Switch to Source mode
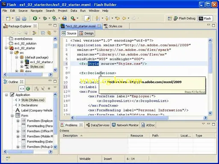The width and height of the screenshot is (219, 164). (69, 33)
